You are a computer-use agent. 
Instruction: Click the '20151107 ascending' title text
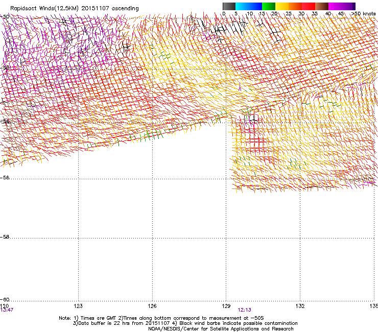[x=110, y=9]
